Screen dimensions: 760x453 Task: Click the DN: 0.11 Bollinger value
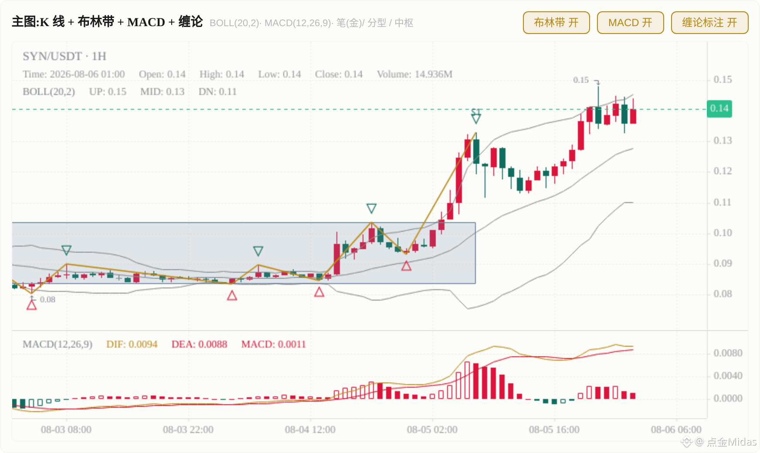coord(217,92)
